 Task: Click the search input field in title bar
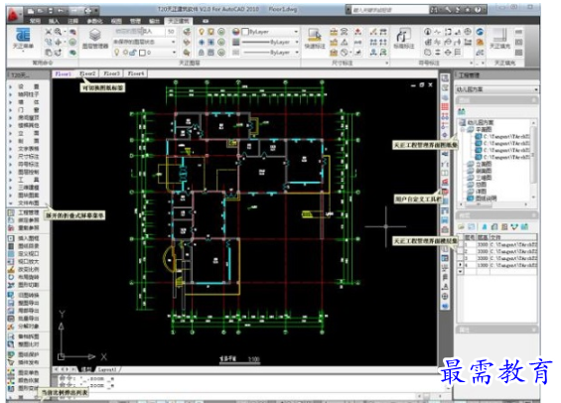coord(390,10)
